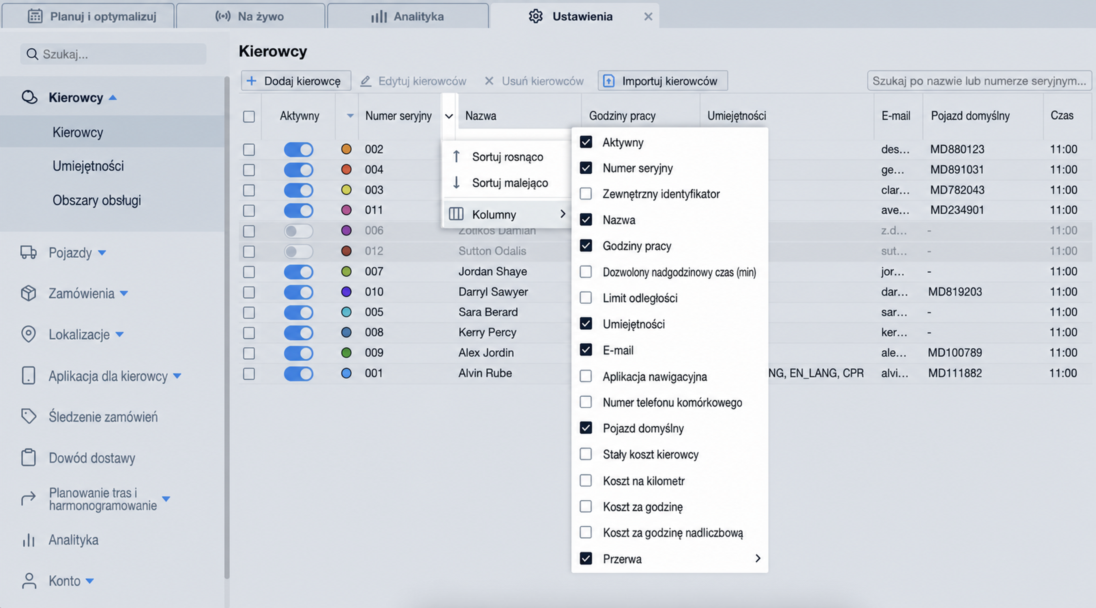The image size is (1096, 608).
Task: Click the magnifier icon in sidebar search
Action: pyautogui.click(x=32, y=54)
